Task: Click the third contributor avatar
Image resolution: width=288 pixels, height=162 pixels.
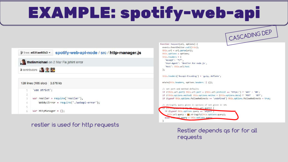Action: [x=53, y=70]
